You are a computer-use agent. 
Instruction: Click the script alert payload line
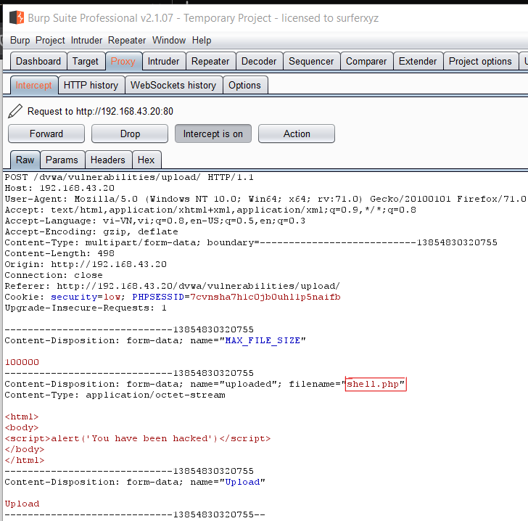pos(138,438)
